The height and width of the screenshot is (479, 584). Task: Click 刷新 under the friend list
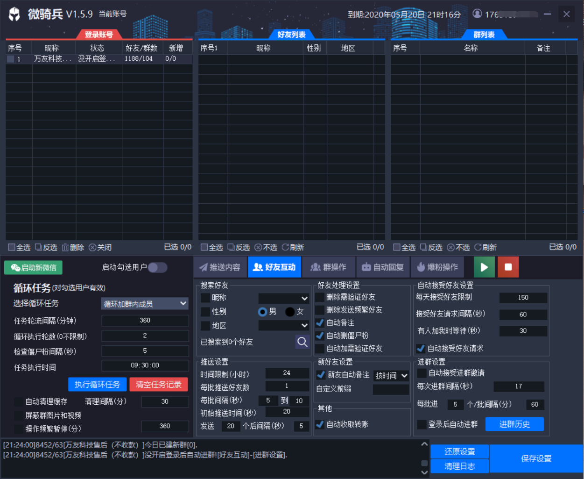pyautogui.click(x=293, y=247)
